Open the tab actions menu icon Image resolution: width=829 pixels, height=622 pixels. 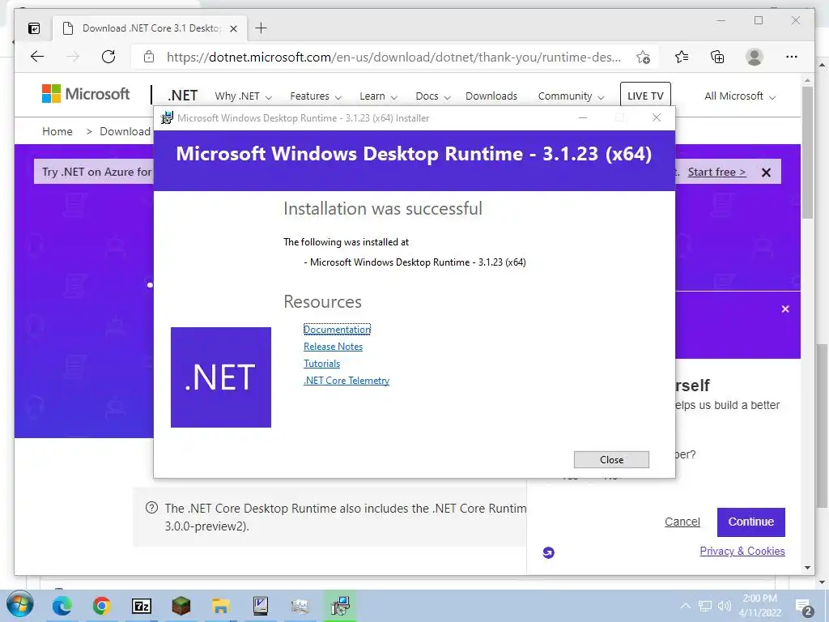[34, 28]
